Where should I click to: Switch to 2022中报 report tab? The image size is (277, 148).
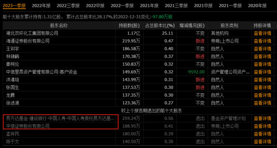95,6
